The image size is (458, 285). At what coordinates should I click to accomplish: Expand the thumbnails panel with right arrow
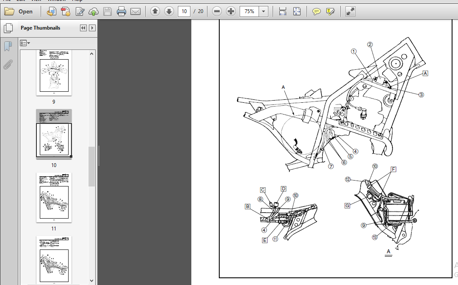[92, 28]
